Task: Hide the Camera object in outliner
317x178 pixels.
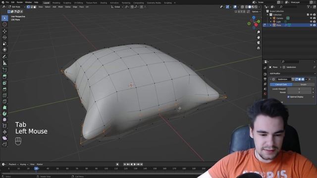Action: (x=311, y=18)
